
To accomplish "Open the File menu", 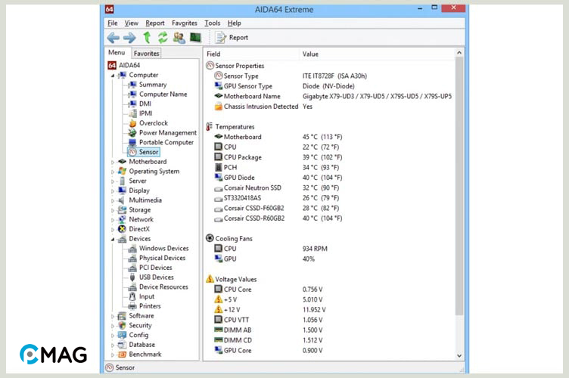I will [x=113, y=23].
